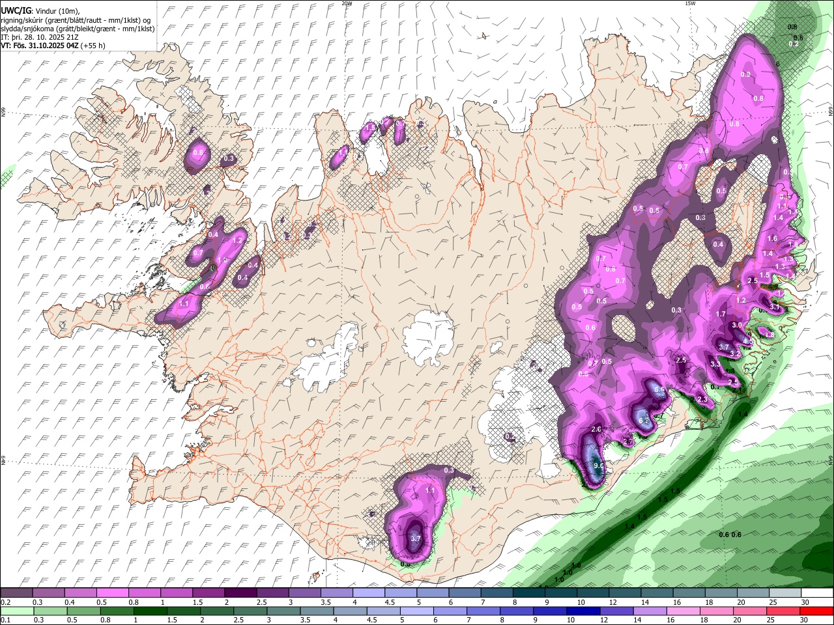Click the darkest purple 2–2.5 snow legend swatch
834x625 pixels.
coord(240,592)
